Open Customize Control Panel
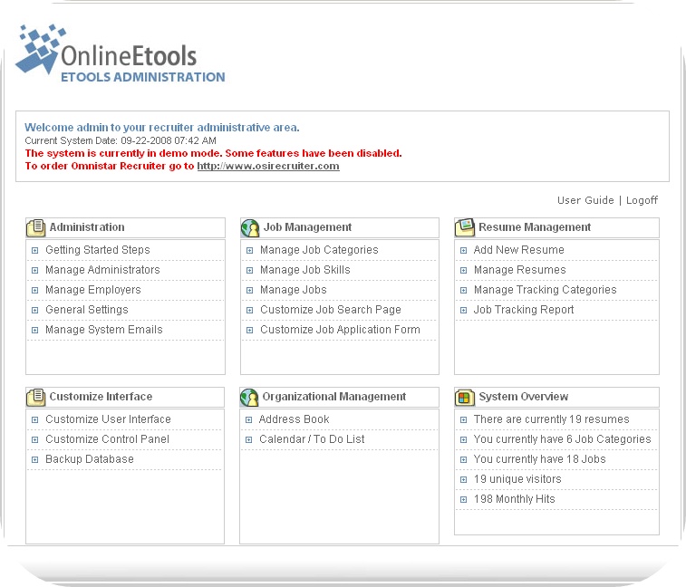Screen dimensions: 686x587 (x=107, y=439)
